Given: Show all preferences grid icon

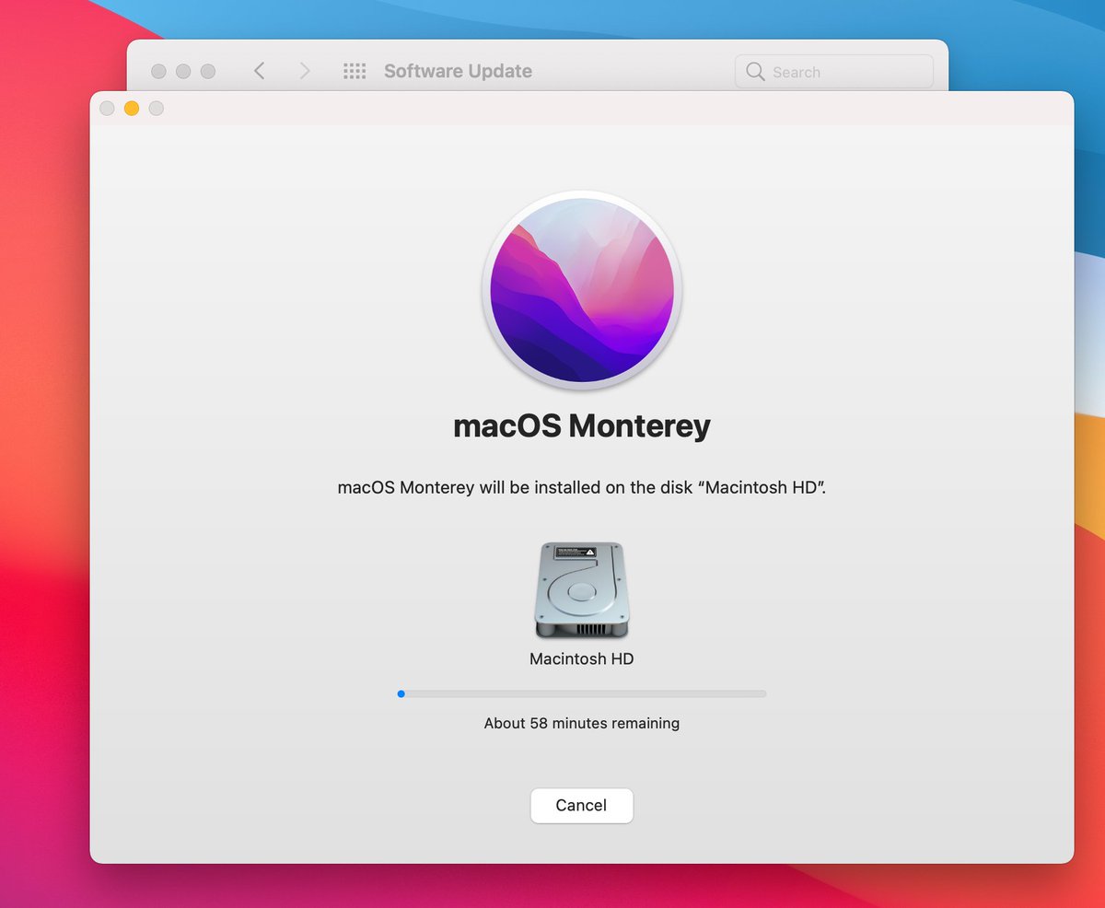Looking at the screenshot, I should [355, 71].
